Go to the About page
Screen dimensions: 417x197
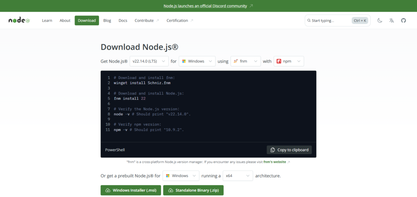click(65, 20)
